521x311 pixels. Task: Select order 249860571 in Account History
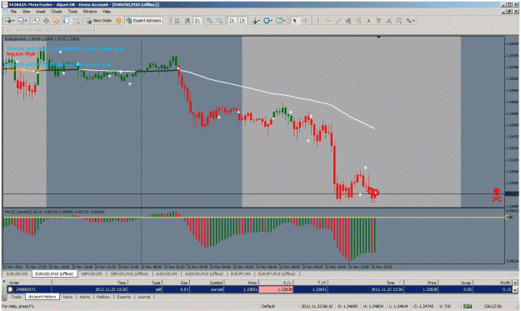tap(261, 289)
